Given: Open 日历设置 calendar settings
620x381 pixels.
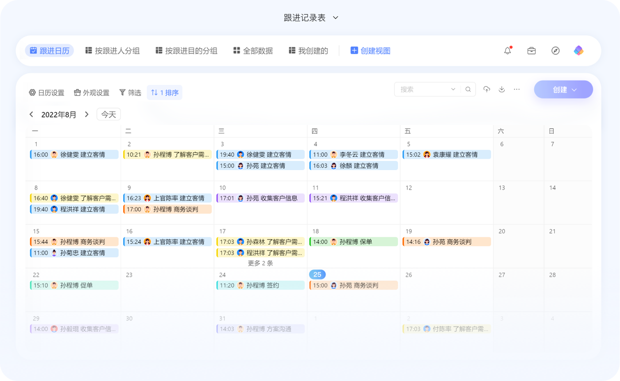Looking at the screenshot, I should [46, 93].
